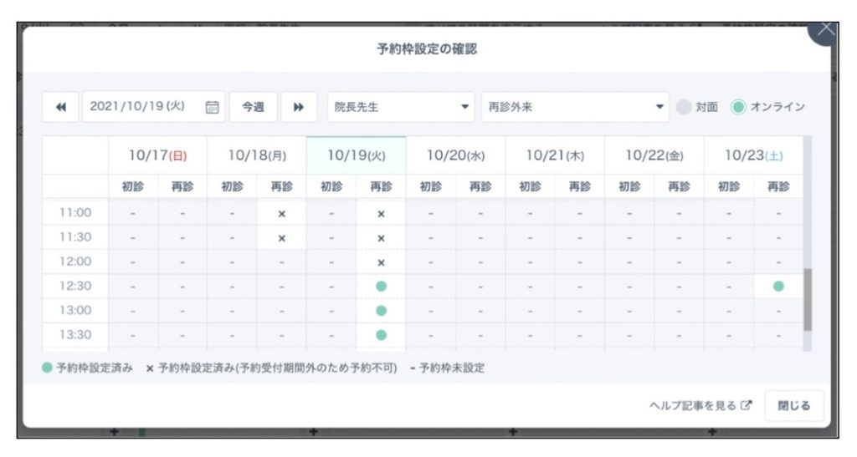
Task: Click the green slot at 13:00 on 10/19
Action: tap(381, 311)
